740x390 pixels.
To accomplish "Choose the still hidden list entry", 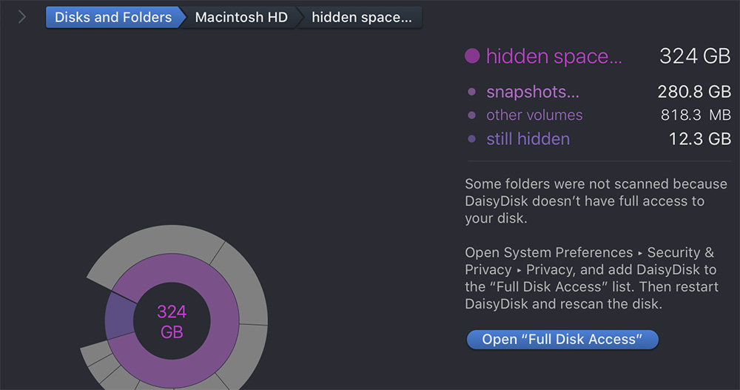I will [x=528, y=138].
